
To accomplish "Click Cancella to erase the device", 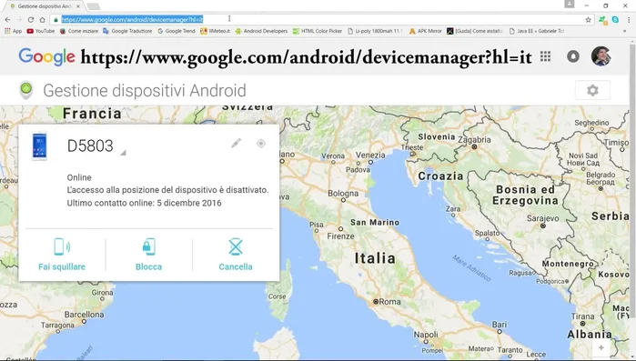I will tap(236, 255).
